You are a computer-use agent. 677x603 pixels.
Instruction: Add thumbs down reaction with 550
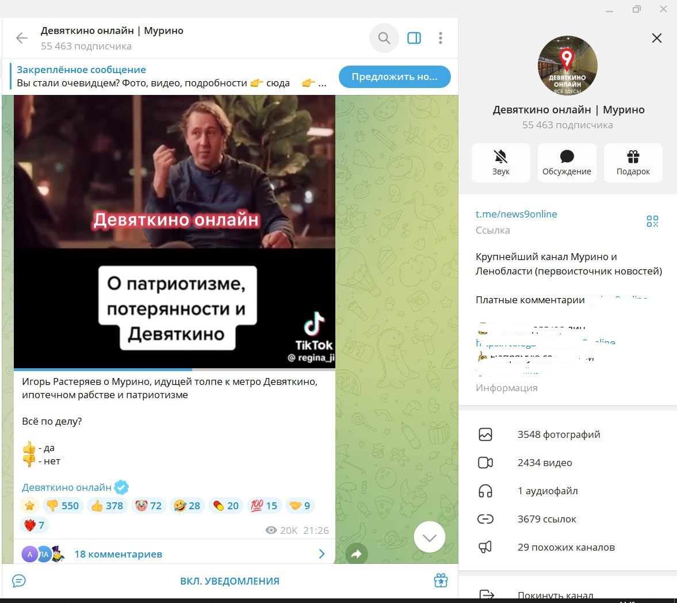point(62,506)
